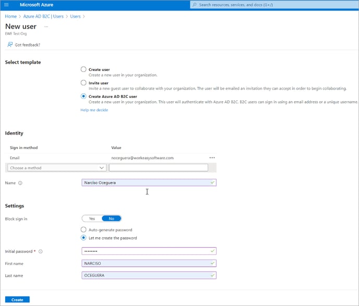
Task: Click the Value column header
Action: pos(116,148)
